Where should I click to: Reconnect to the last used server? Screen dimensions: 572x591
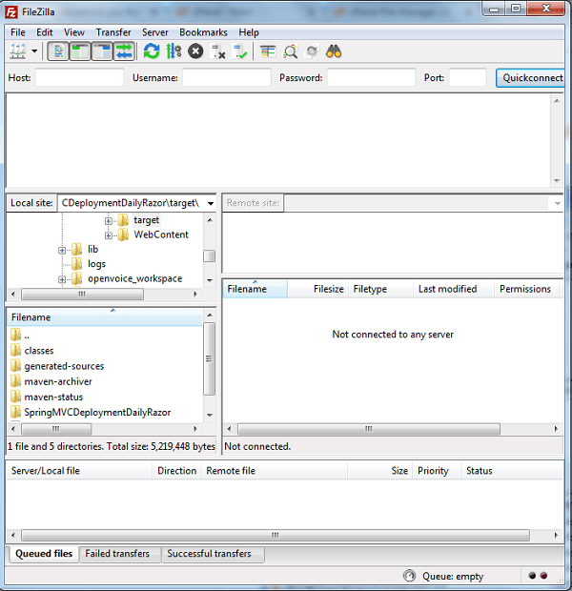(240, 51)
